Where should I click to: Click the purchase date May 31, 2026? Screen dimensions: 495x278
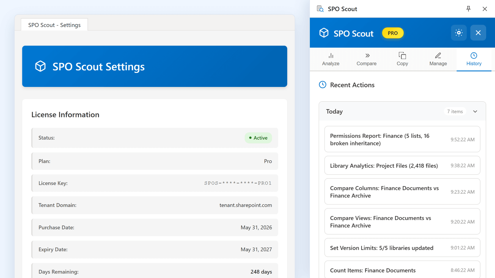tap(256, 228)
